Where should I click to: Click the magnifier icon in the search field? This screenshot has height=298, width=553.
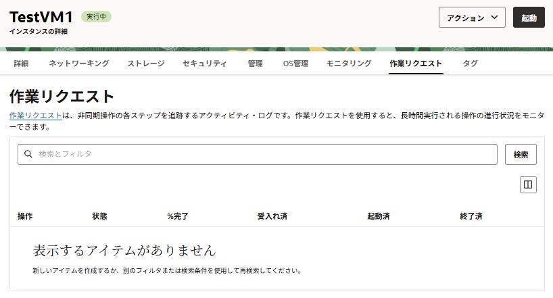click(x=28, y=154)
